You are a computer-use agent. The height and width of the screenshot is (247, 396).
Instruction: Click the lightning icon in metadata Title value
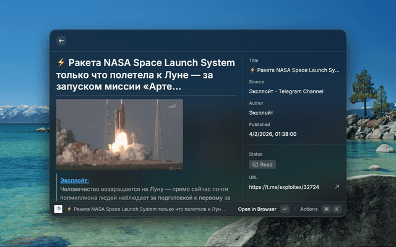(252, 70)
